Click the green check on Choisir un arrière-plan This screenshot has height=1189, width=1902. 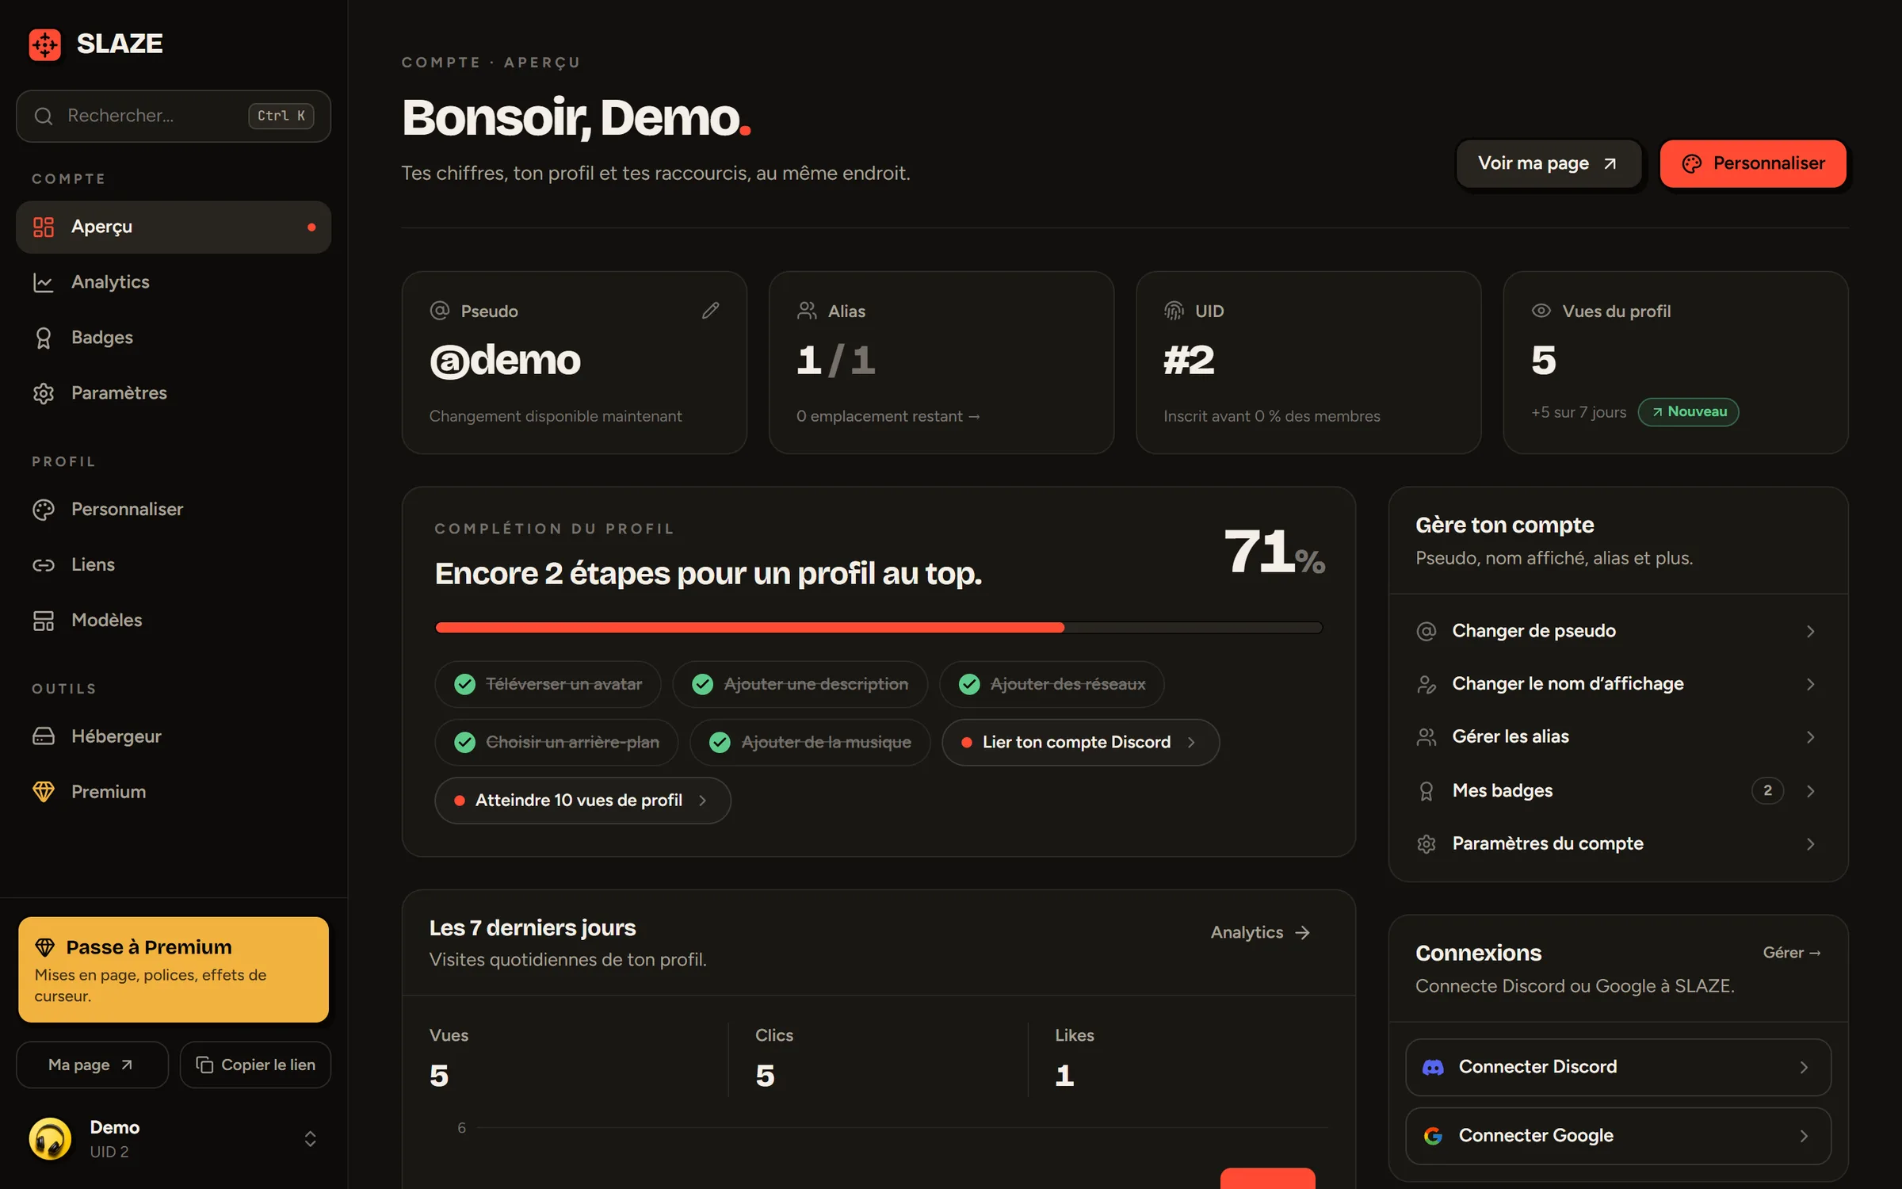(465, 742)
